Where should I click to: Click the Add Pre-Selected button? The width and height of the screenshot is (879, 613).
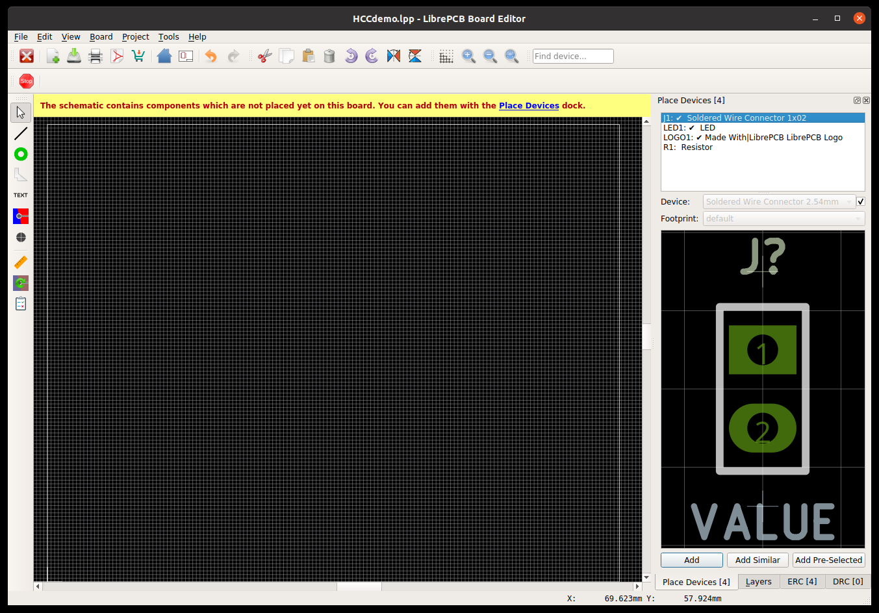[829, 560]
